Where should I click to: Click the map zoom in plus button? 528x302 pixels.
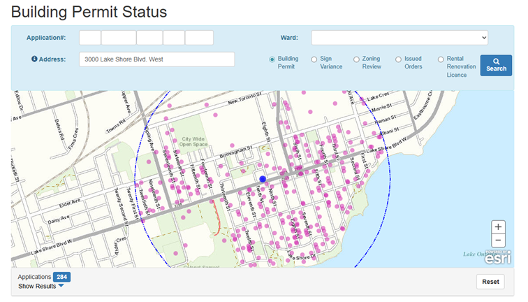(498, 226)
